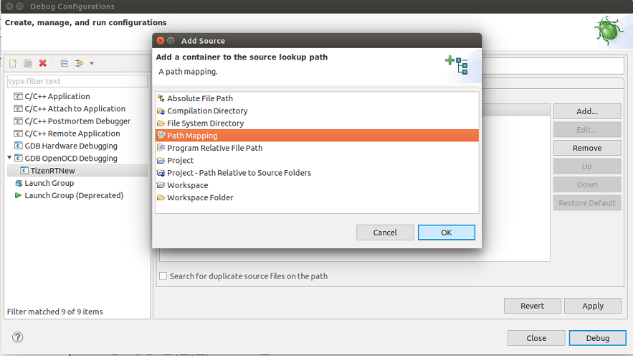Select Compilation Directory in source list

click(x=207, y=111)
